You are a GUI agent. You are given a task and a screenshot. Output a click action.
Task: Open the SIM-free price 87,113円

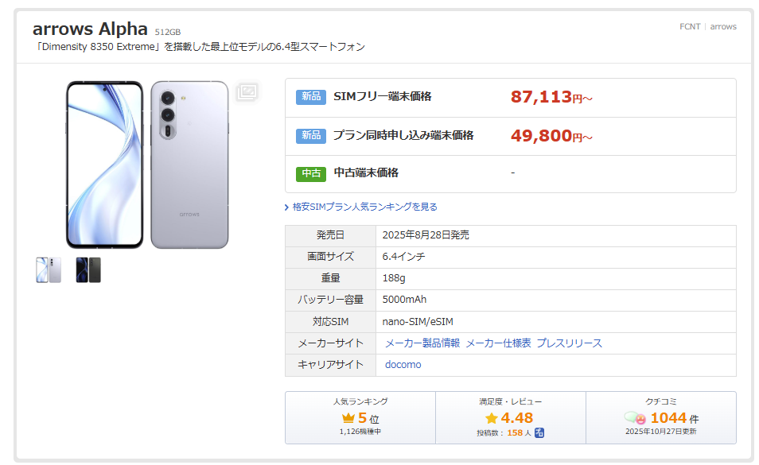pyautogui.click(x=551, y=97)
